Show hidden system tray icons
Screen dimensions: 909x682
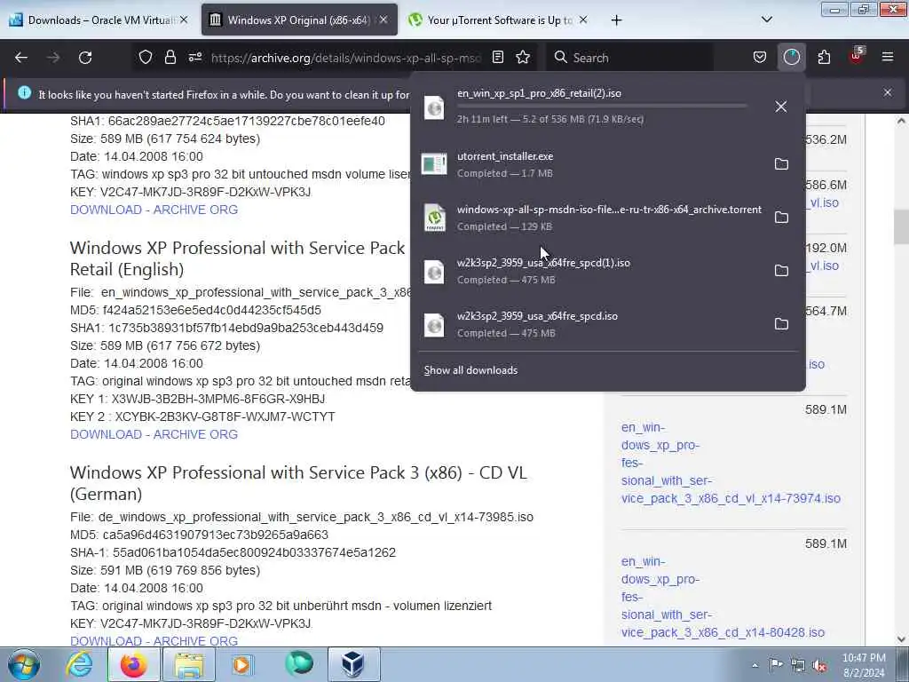click(755, 665)
